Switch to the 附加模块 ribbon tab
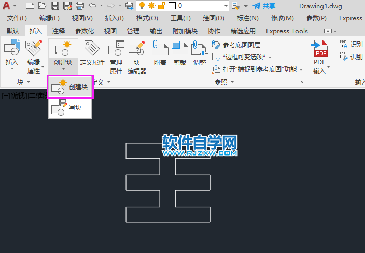365x253 pixels. tap(185, 31)
